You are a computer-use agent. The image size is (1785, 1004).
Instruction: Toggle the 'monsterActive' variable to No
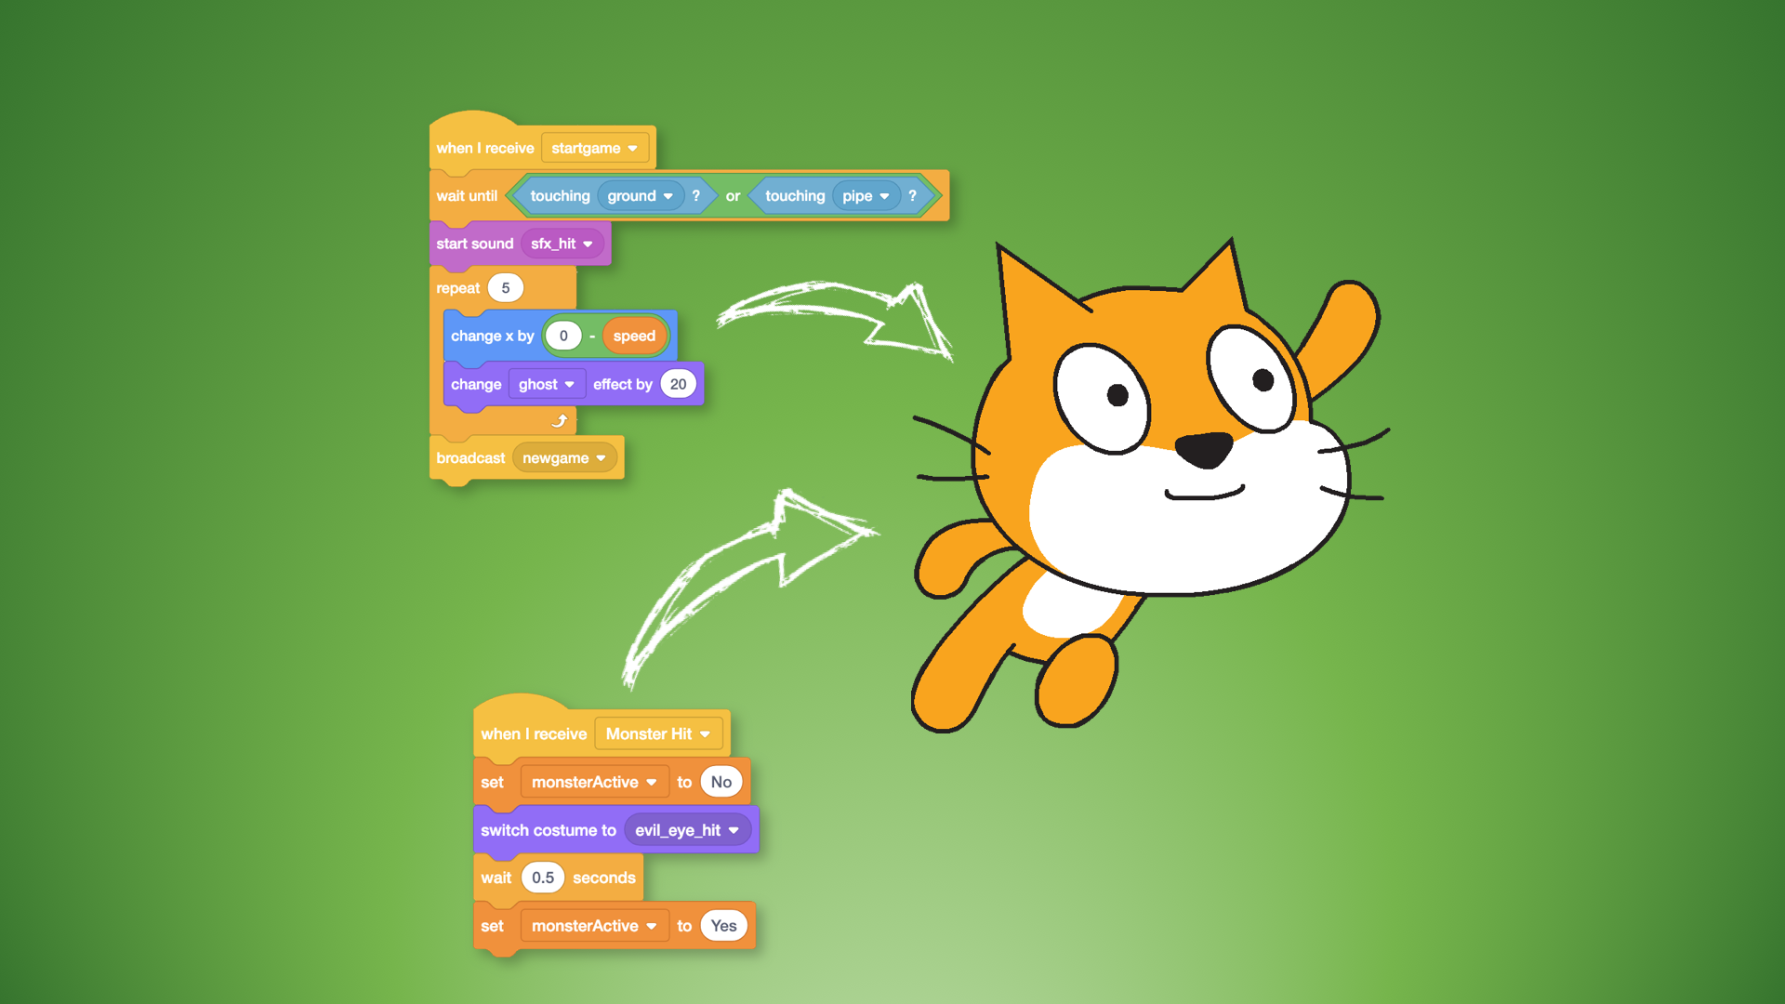[722, 782]
